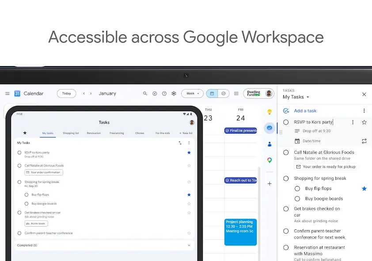Switch to Chores tab
Screen dimensions: 372x261
pos(140,133)
